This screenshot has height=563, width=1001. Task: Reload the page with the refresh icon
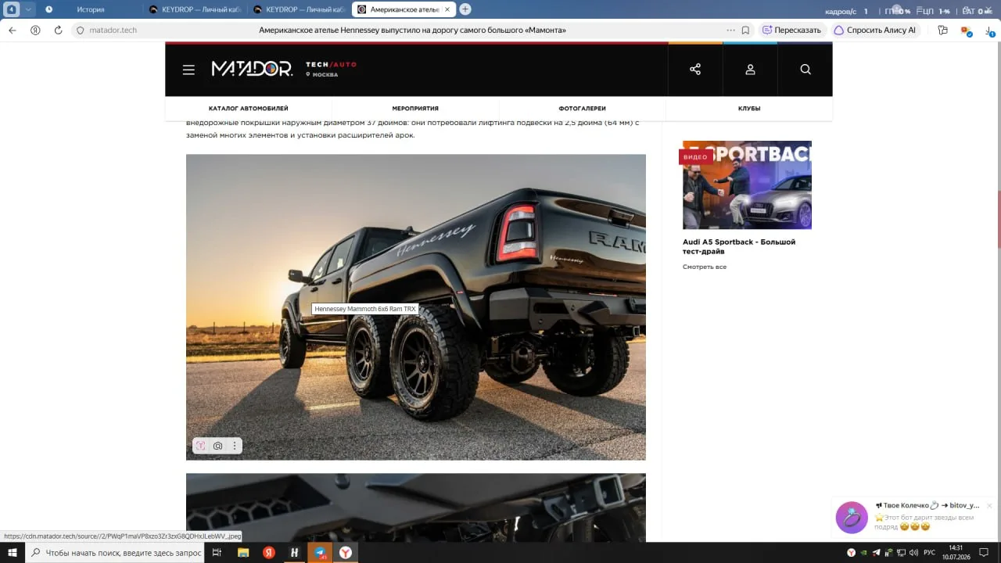(x=58, y=30)
